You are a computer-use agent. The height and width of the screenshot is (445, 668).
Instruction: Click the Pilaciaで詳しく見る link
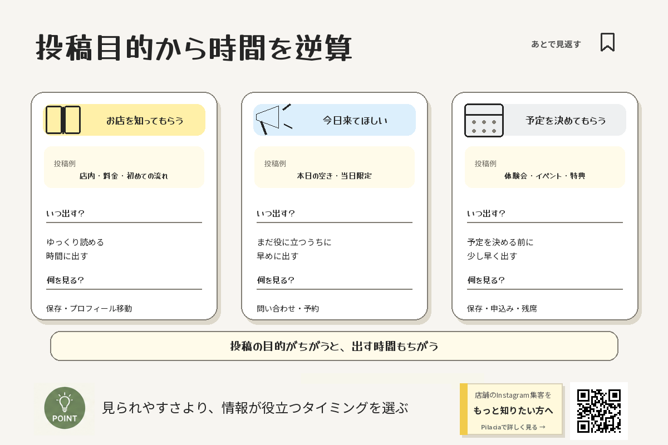tap(513, 427)
